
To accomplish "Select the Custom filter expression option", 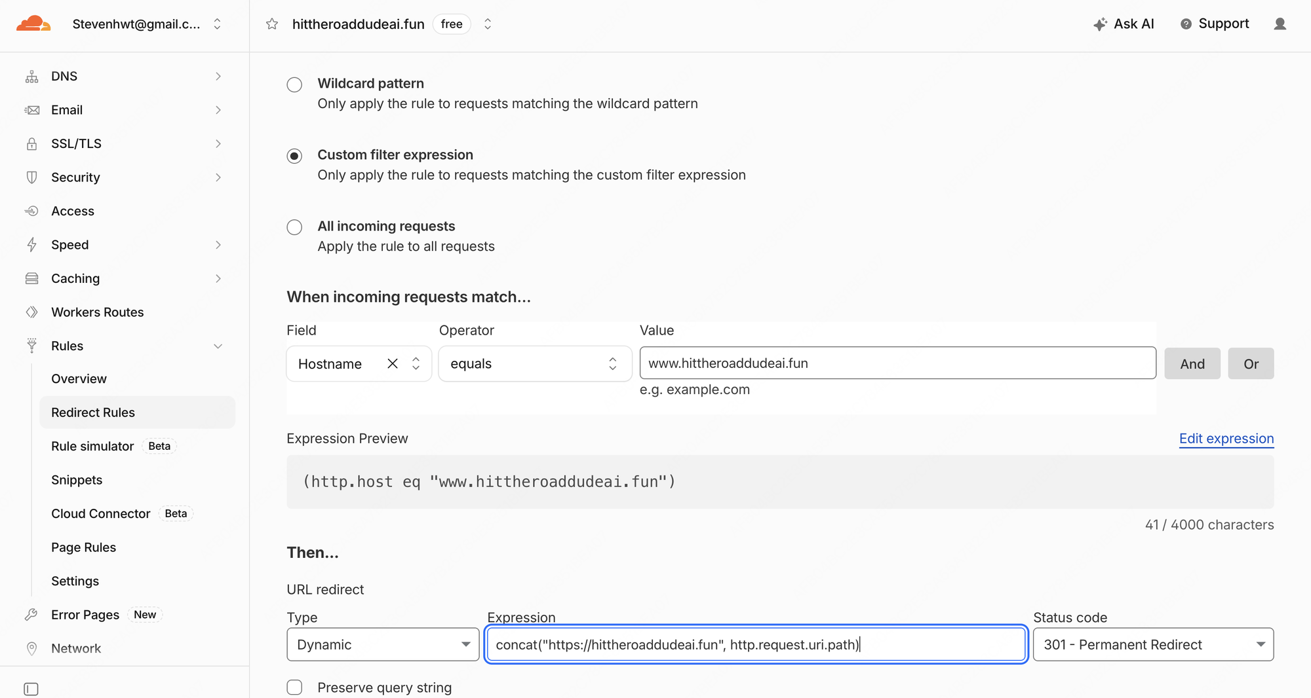I will [x=294, y=156].
